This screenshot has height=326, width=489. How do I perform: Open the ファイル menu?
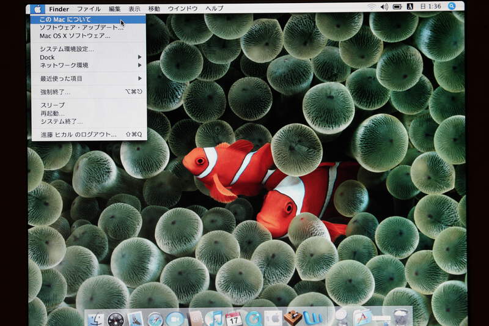coord(89,9)
